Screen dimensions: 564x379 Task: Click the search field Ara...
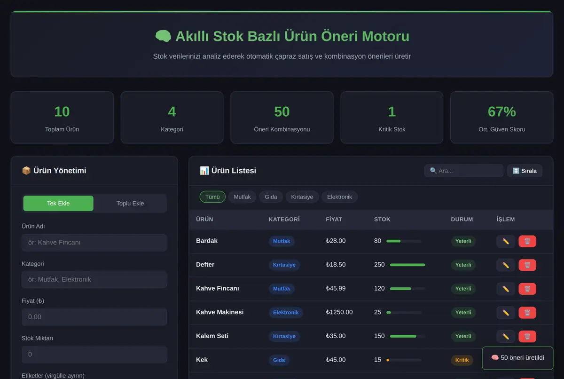[x=463, y=171]
